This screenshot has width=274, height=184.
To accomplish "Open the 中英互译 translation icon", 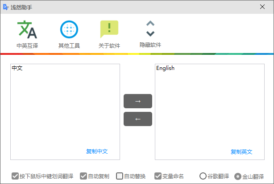I will click(27, 29).
